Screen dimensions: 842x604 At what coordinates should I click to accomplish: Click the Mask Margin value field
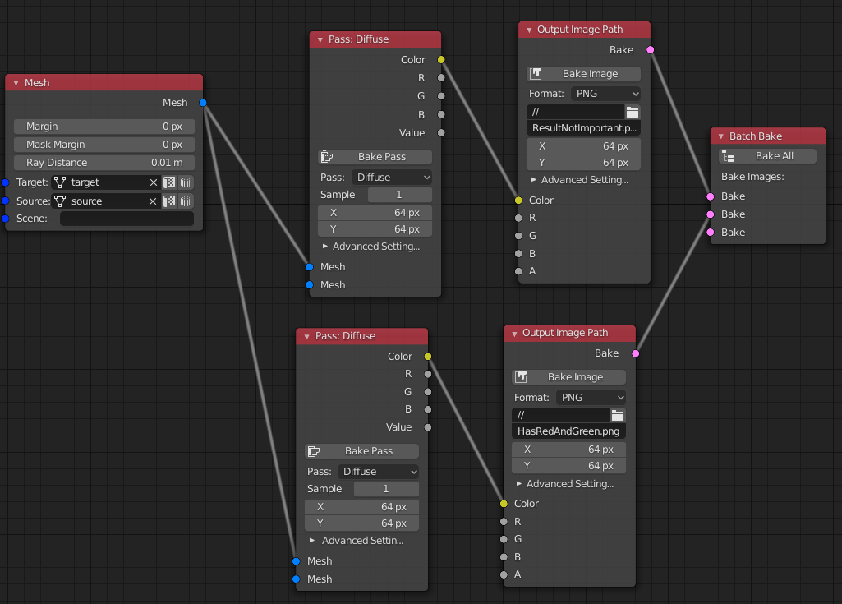[104, 145]
